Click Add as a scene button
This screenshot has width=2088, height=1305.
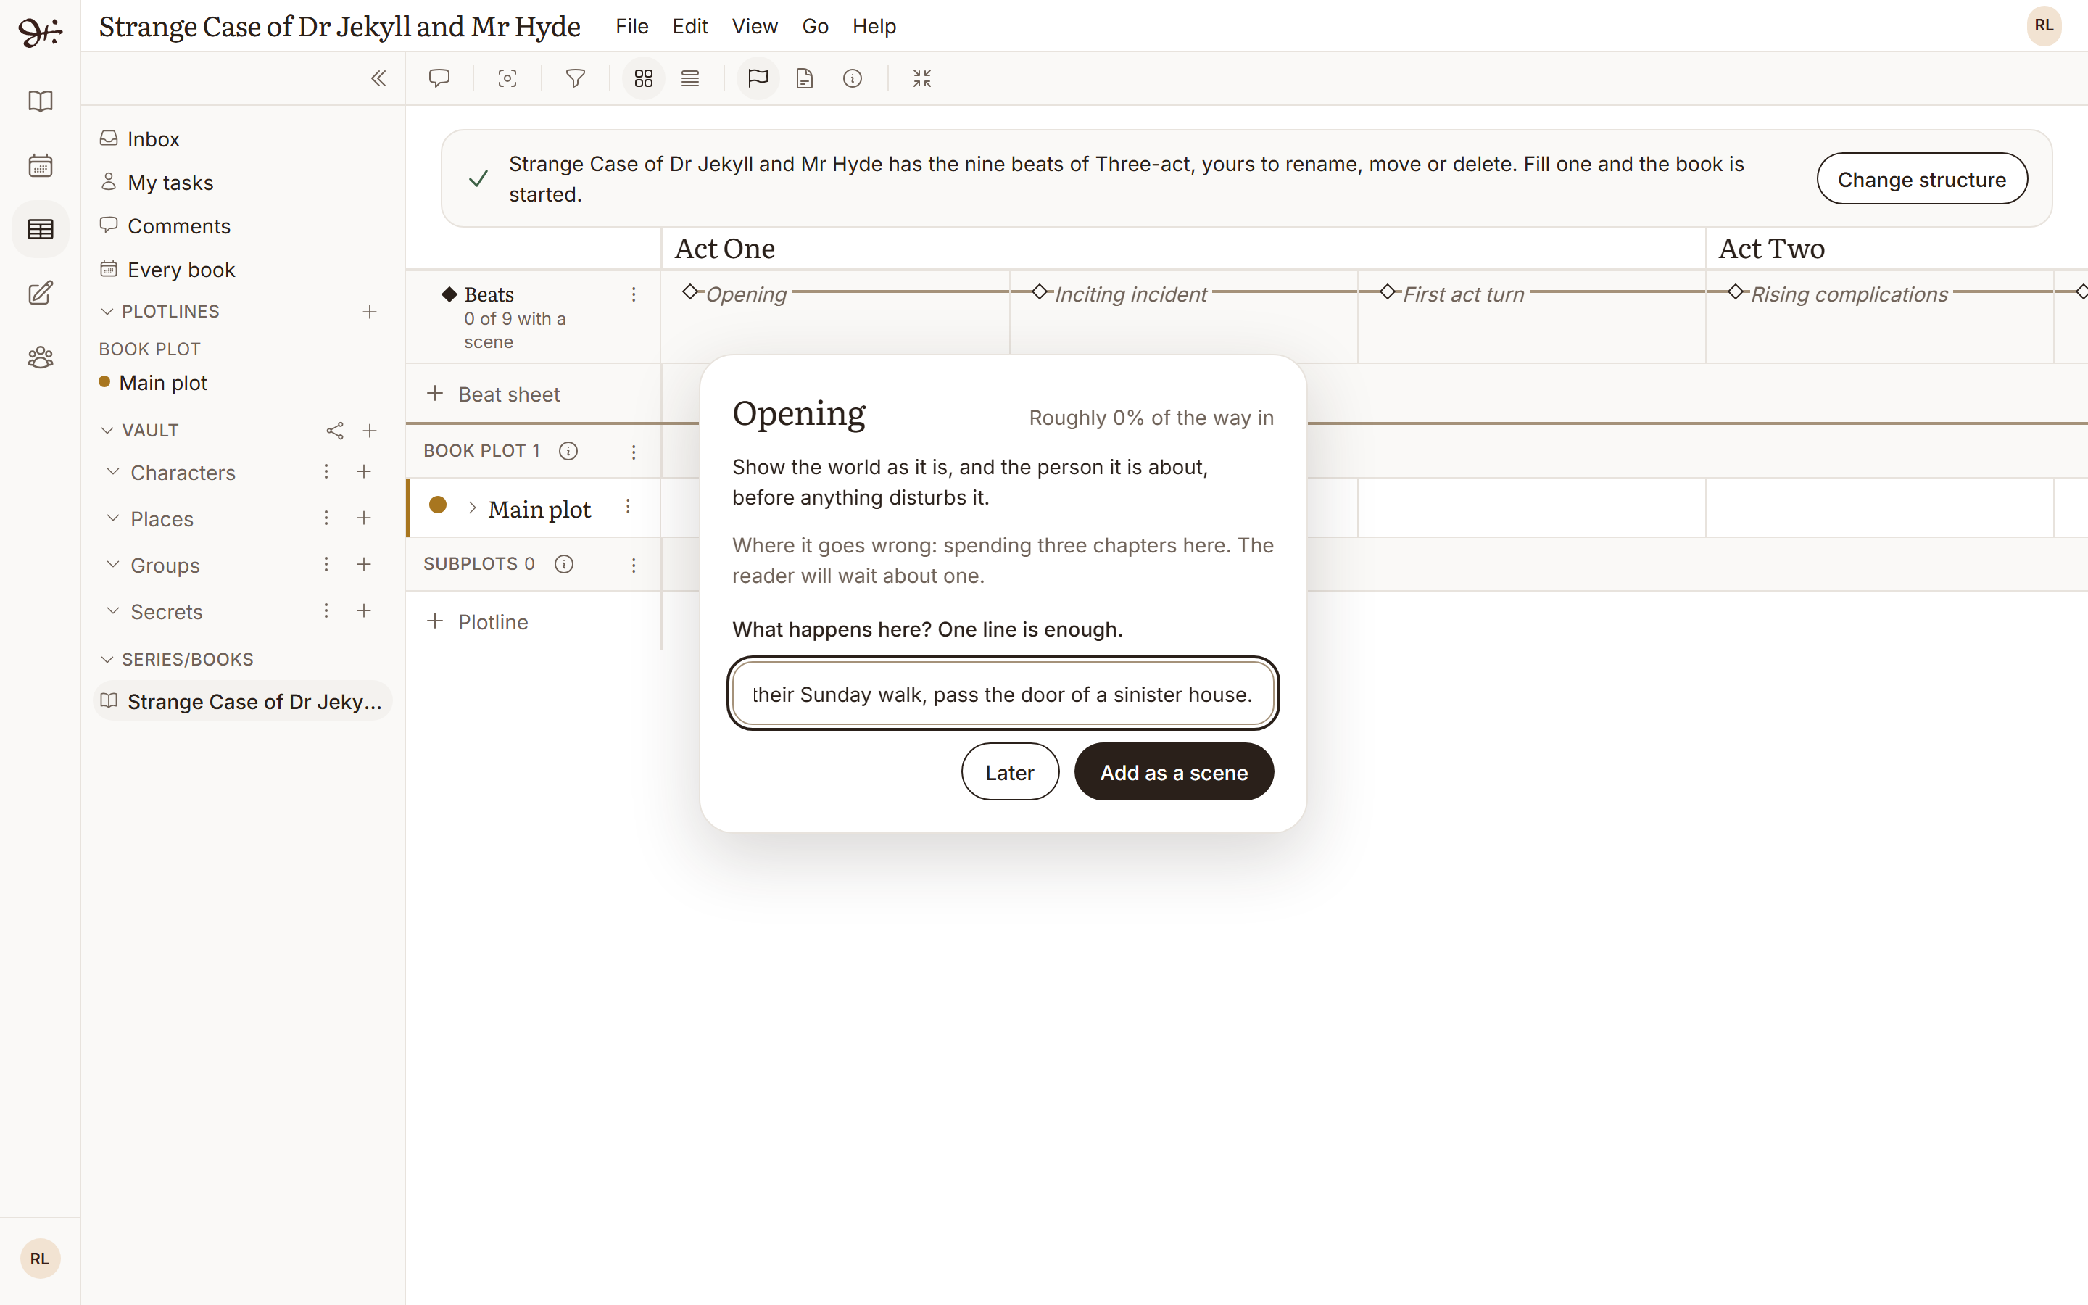pos(1174,771)
